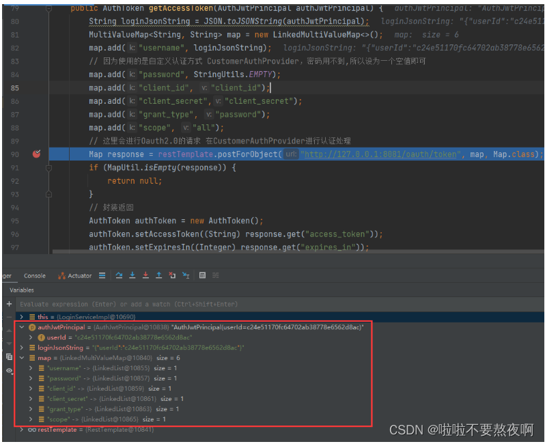Open the oauth/token URL link
The image size is (545, 444).
380,154
